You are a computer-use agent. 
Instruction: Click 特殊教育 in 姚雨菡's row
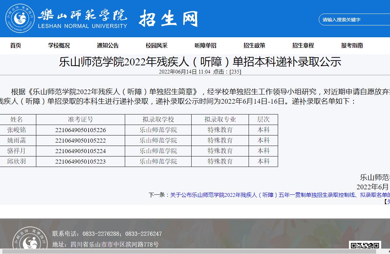point(220,141)
